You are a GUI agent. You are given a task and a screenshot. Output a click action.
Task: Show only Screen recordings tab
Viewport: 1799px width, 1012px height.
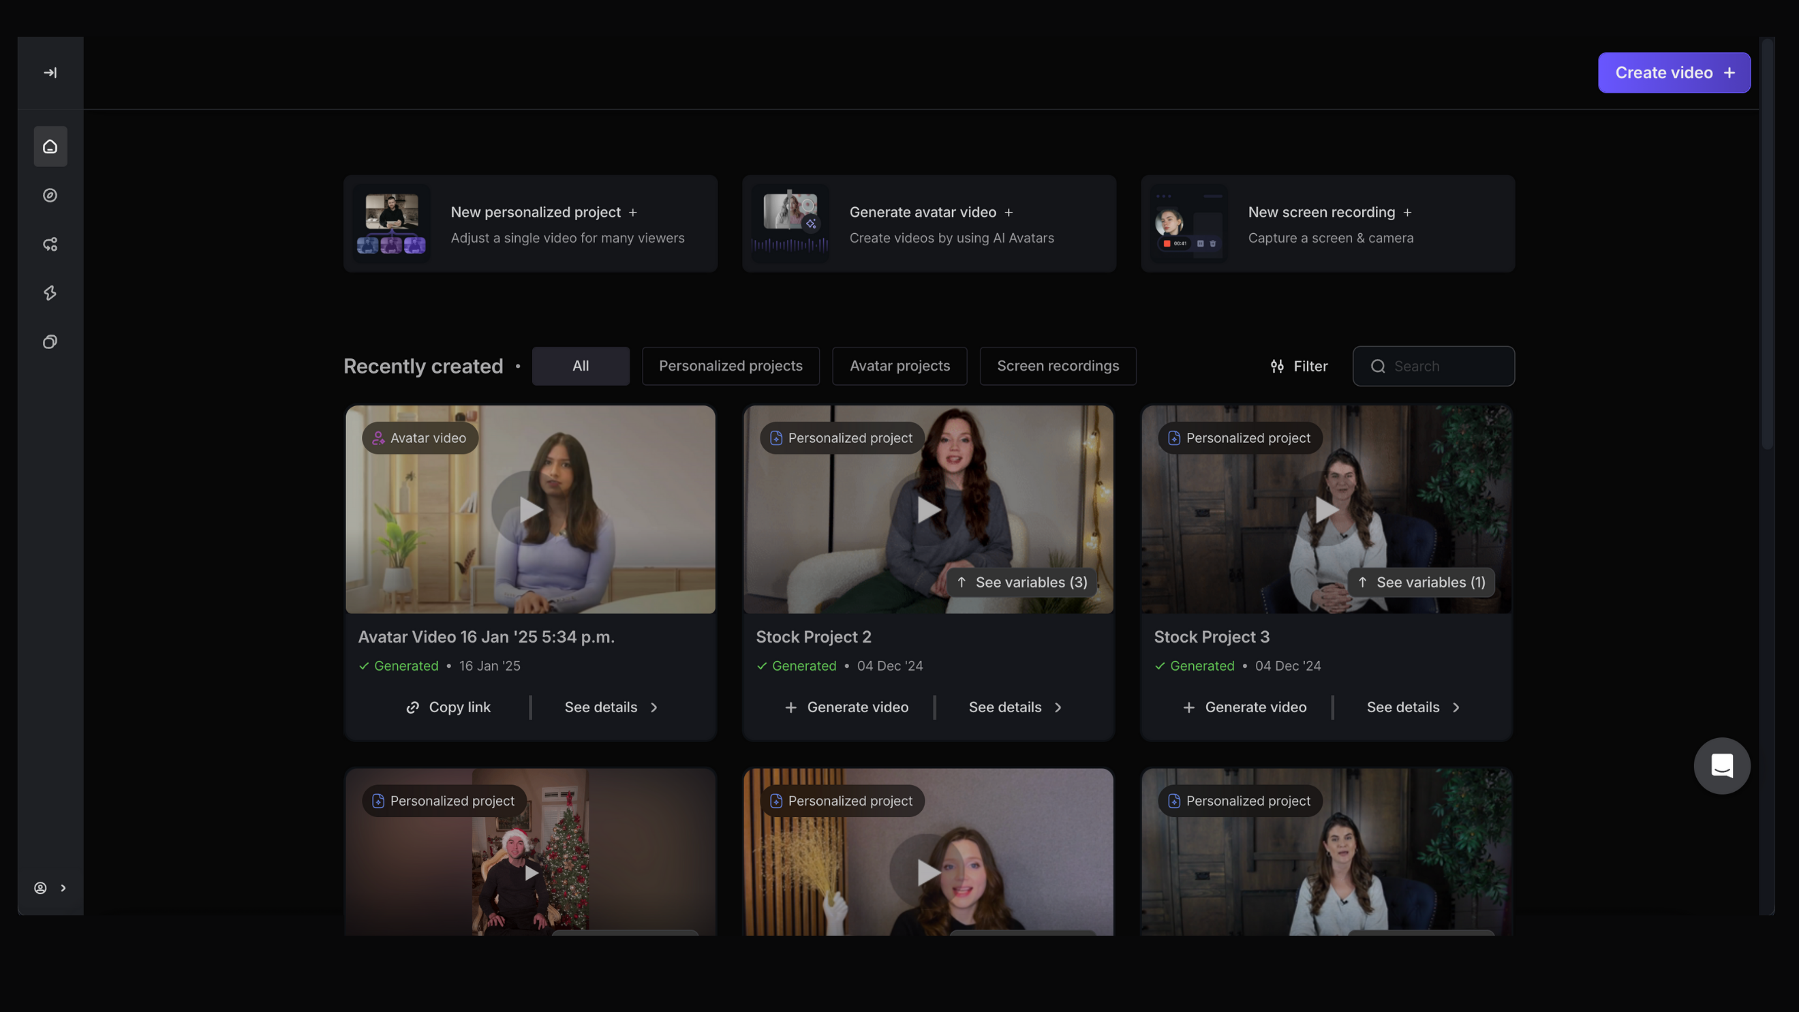pyautogui.click(x=1058, y=366)
